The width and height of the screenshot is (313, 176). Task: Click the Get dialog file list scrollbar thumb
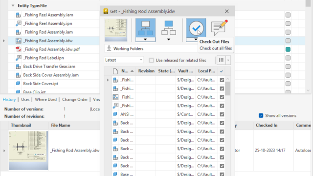tap(227, 88)
